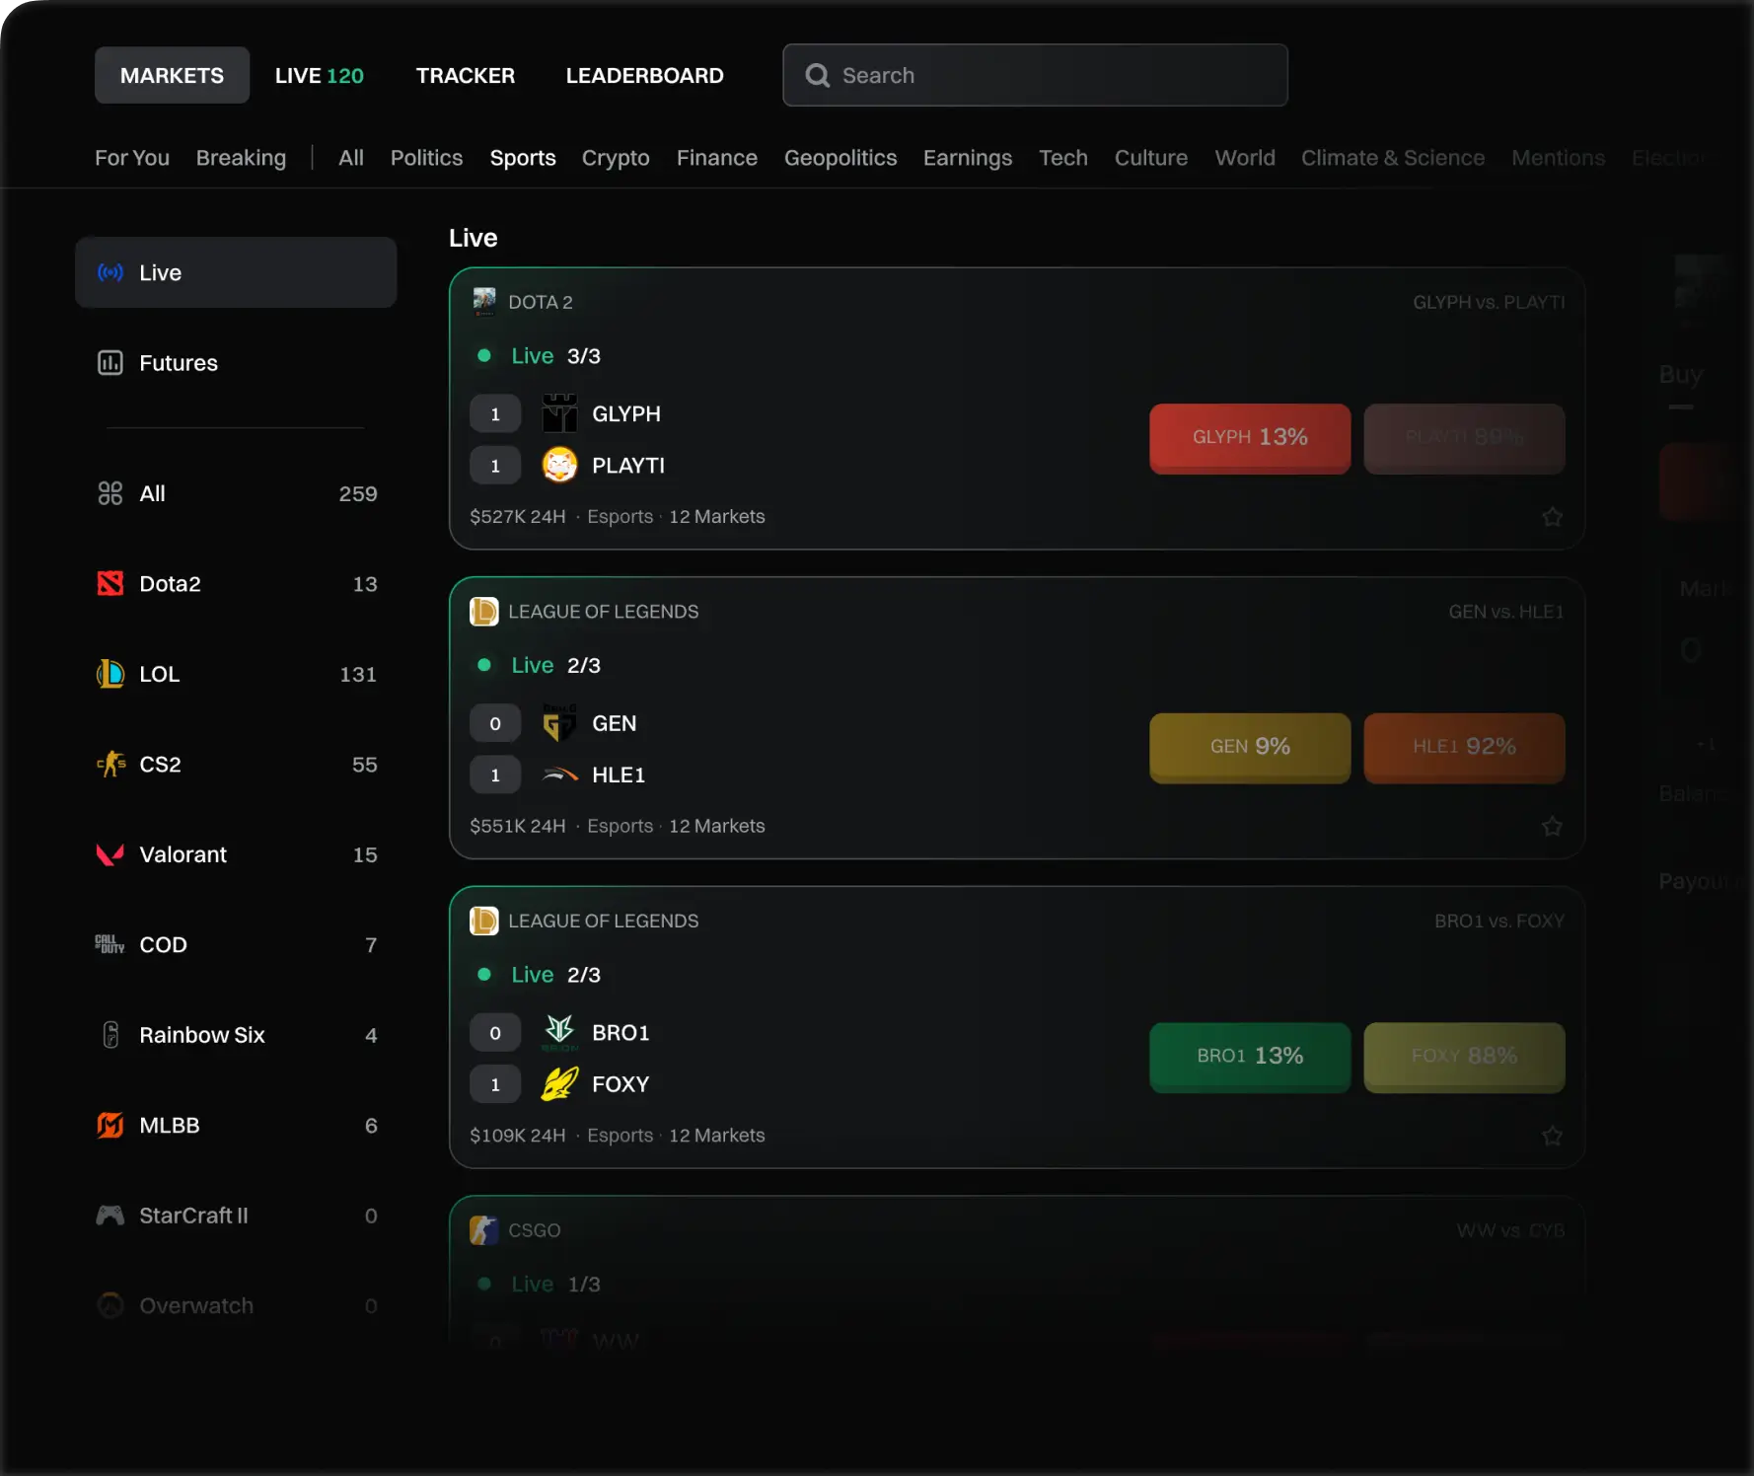
Task: Buy PLAYTI outcome button
Action: coord(1464,438)
